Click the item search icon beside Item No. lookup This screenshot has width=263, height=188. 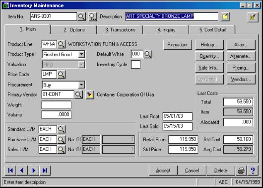pyautogui.click(x=93, y=16)
